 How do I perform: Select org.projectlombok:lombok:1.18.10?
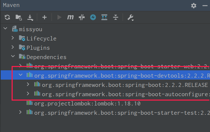105,103
